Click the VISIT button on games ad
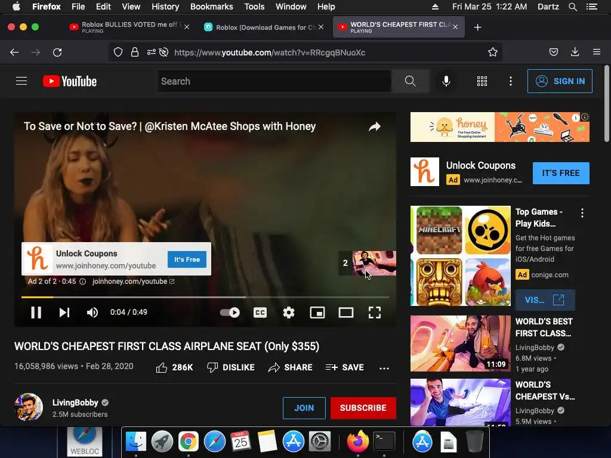Screen dimensions: 611x458 (x=545, y=300)
